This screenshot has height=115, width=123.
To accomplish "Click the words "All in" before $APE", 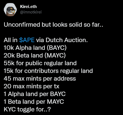I will pyautogui.click(x=11, y=40).
